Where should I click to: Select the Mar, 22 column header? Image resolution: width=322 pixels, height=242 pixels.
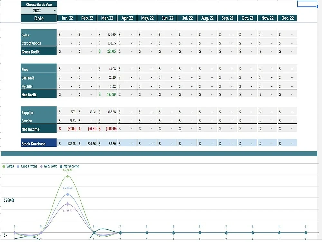tap(107, 18)
